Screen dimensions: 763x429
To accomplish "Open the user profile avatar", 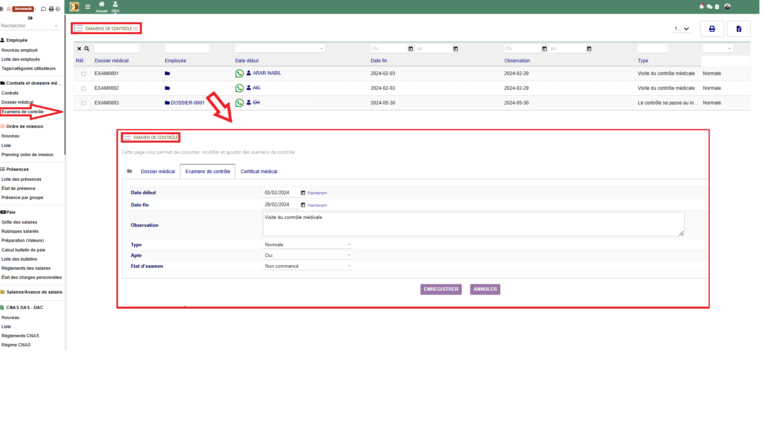I will [x=727, y=6].
